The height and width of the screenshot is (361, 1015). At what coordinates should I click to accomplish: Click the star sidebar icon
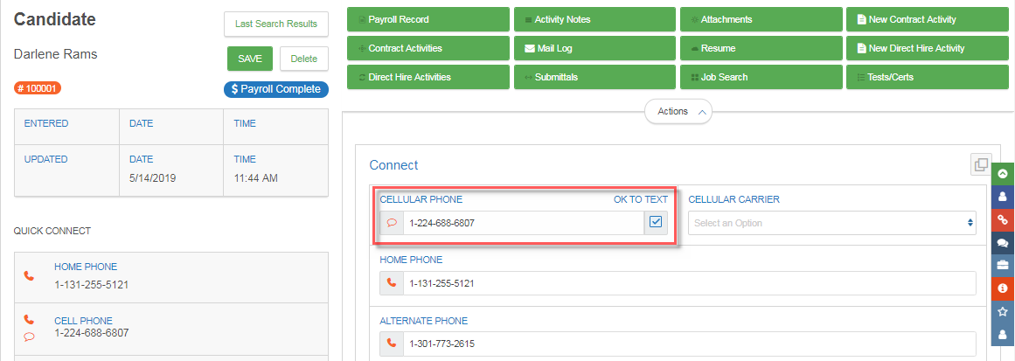[x=1003, y=311]
